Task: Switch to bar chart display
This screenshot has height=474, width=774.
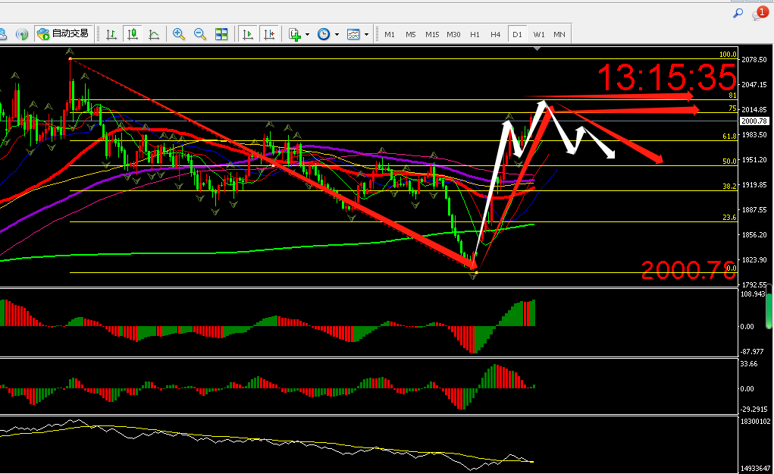Action: [x=111, y=34]
